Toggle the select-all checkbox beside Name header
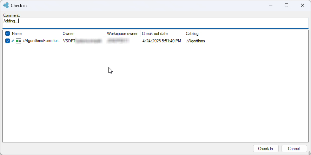Screen dimensions: 311x155 tap(7, 34)
